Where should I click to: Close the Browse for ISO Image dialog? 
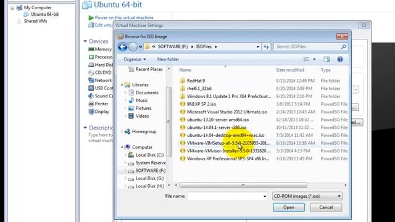342,36
